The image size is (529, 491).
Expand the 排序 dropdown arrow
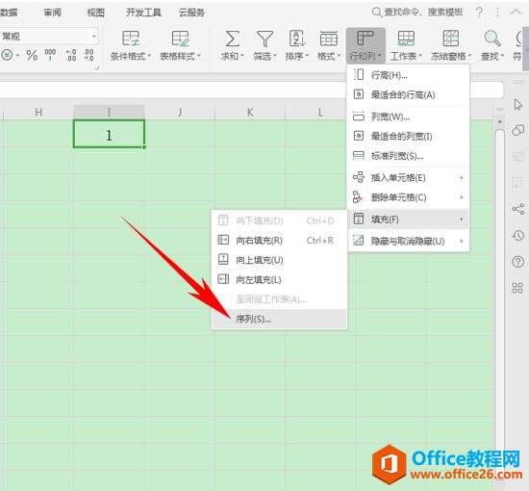[307, 56]
